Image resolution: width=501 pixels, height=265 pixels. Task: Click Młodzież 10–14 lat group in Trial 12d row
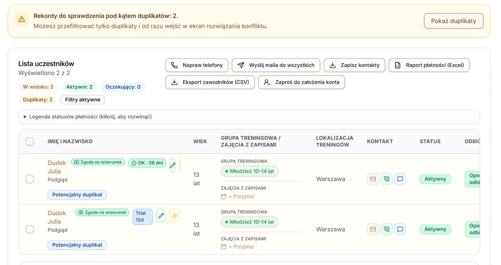[250, 222]
